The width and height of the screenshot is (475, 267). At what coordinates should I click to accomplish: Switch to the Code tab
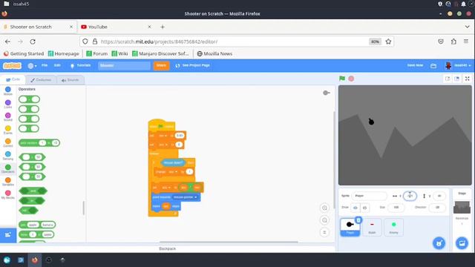click(13, 79)
